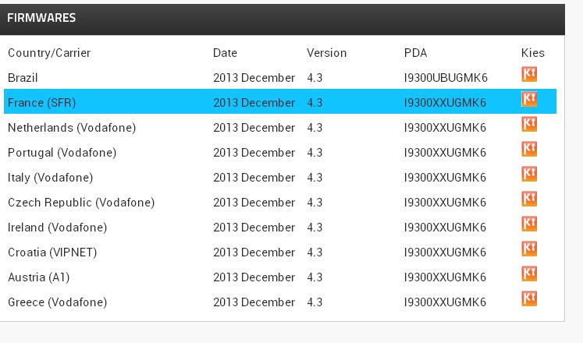This screenshot has width=583, height=353.
Task: Select the France (SFR) firmware entry
Action: tap(280, 101)
